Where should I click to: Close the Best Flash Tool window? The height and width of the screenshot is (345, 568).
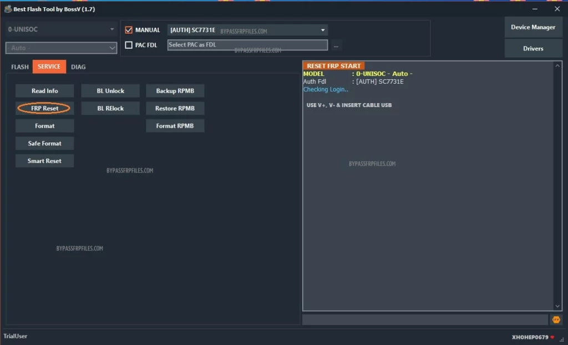[557, 9]
